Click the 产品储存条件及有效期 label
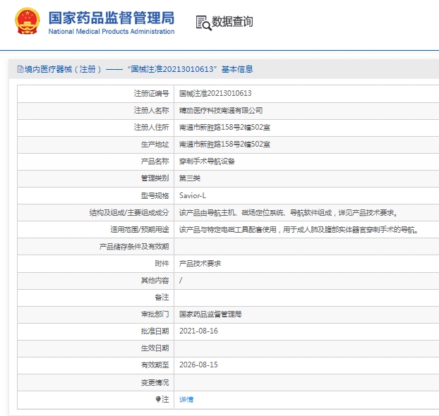The height and width of the screenshot is (416, 439). pos(134,247)
